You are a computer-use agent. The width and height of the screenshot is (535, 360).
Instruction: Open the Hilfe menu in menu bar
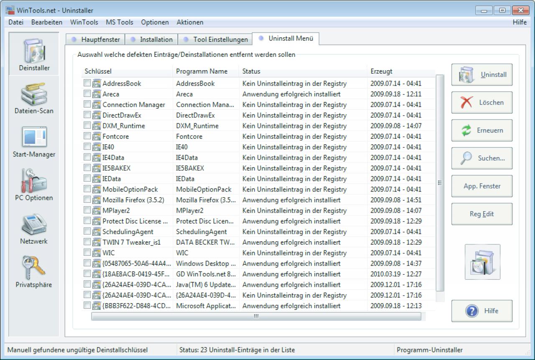click(520, 22)
